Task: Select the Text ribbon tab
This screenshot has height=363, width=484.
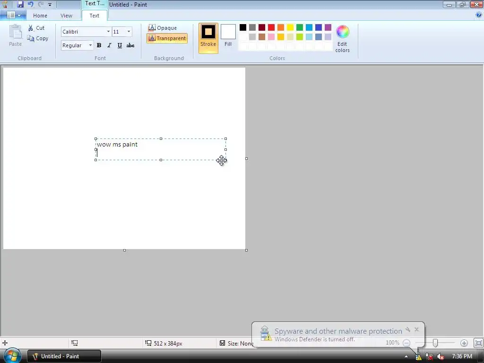Action: pyautogui.click(x=94, y=16)
